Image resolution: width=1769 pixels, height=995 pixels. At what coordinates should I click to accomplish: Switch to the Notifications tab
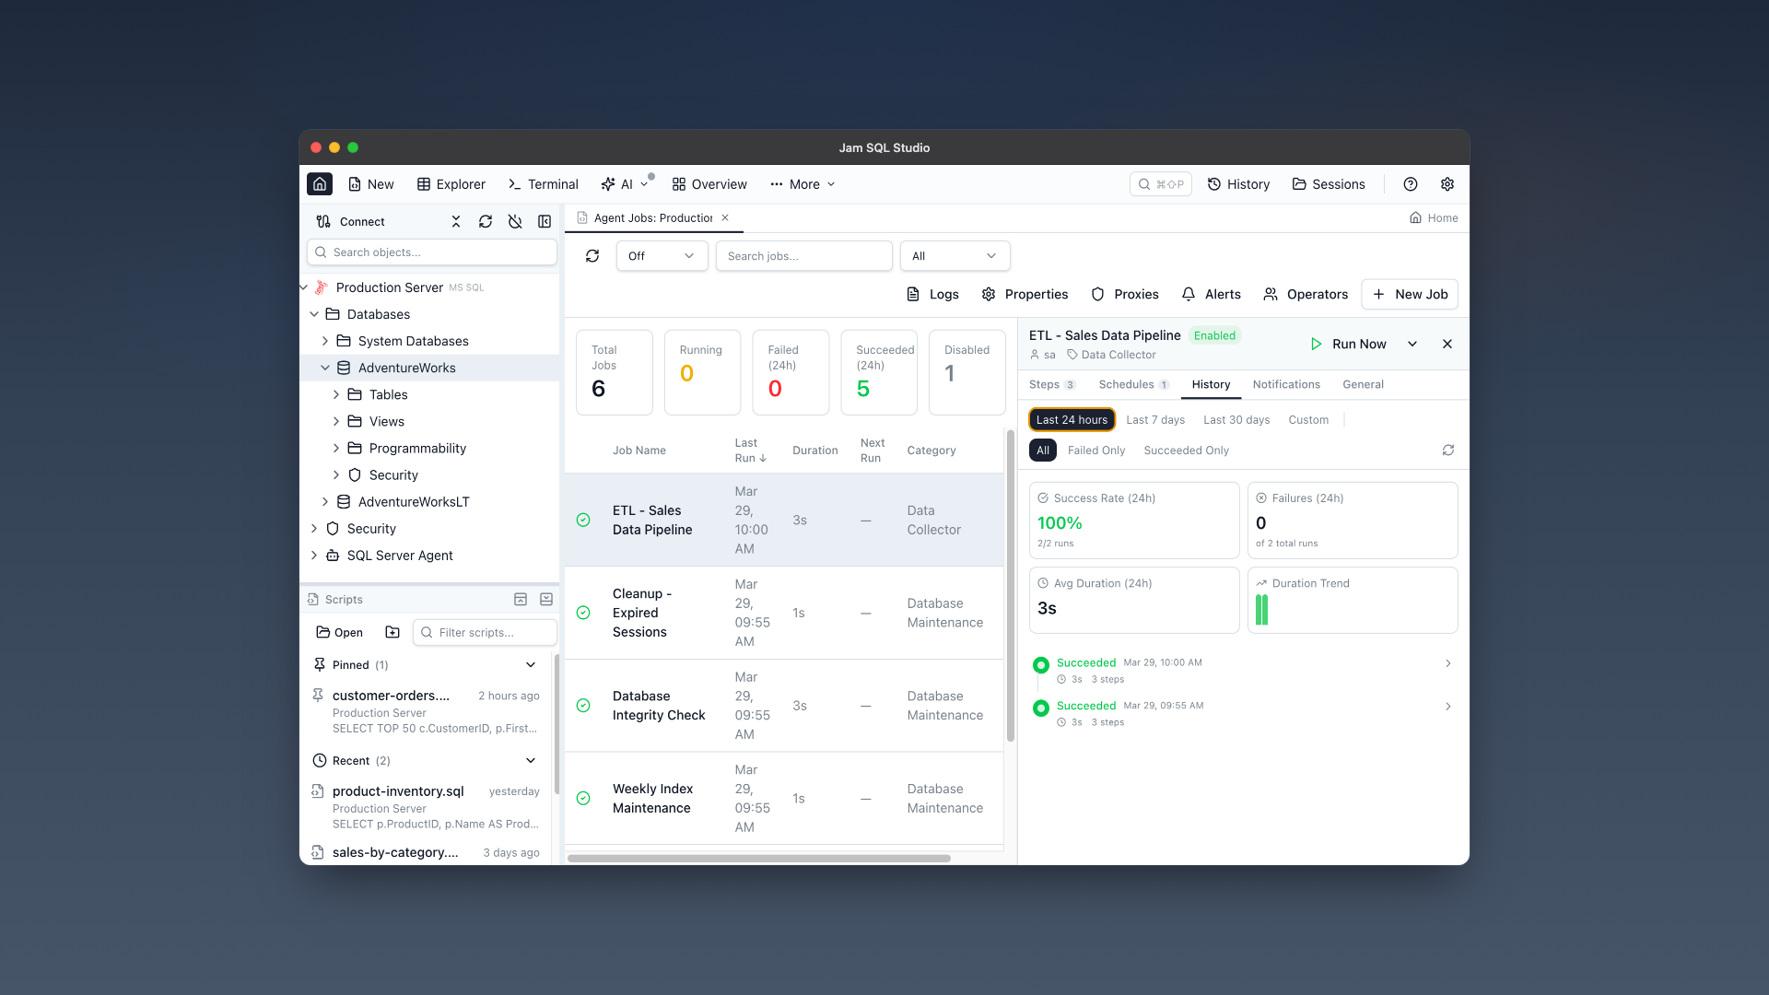click(1286, 384)
